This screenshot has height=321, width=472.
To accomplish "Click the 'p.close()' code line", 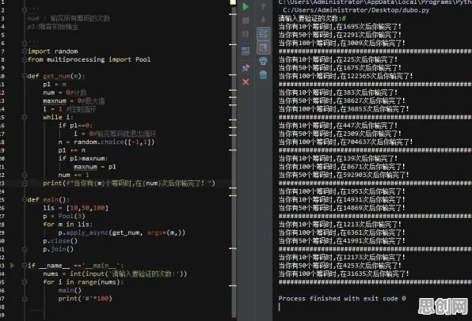I will tap(60, 240).
